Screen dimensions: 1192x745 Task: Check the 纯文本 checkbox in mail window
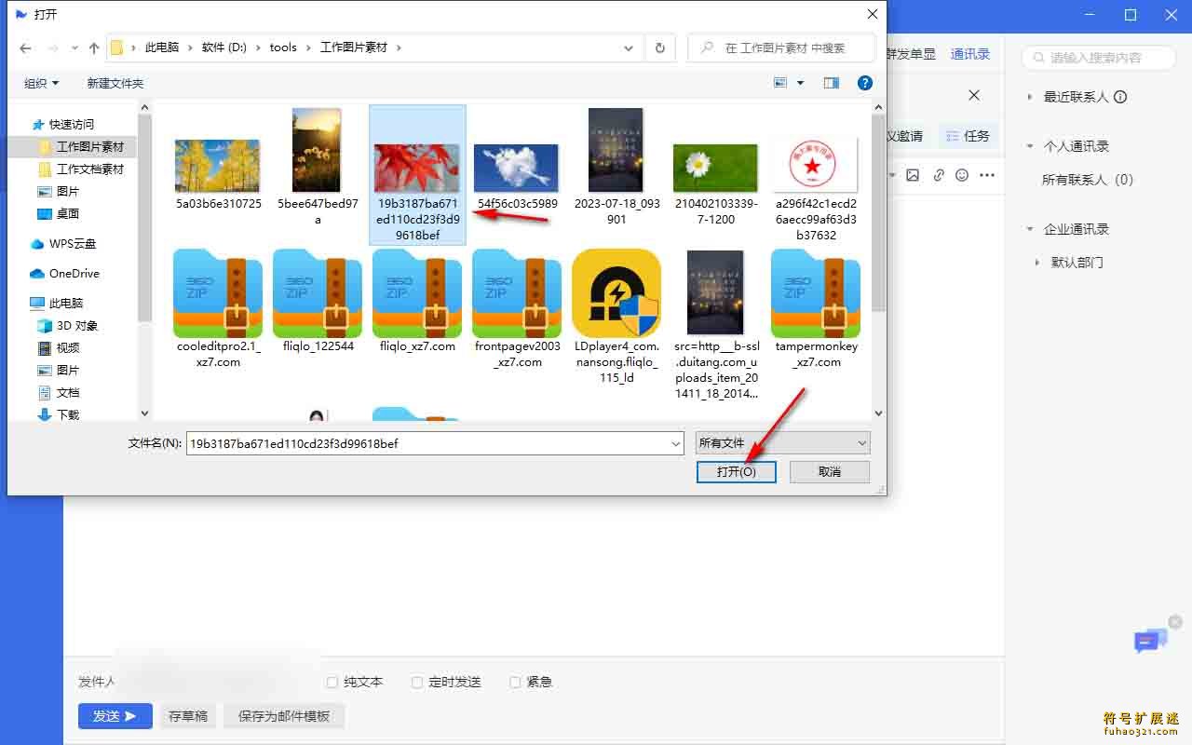pyautogui.click(x=332, y=683)
